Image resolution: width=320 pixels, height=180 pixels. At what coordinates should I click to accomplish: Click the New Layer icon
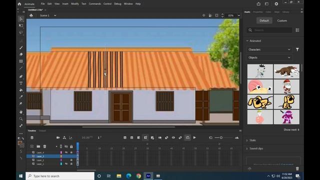tap(32, 146)
